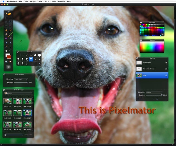Open the Pixelmator application menu
The width and height of the screenshot is (176, 146).
pyautogui.click(x=12, y=1)
